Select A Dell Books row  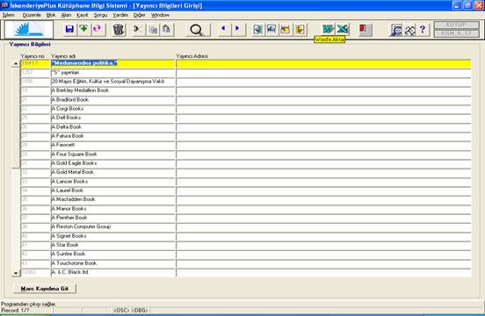coord(112,118)
